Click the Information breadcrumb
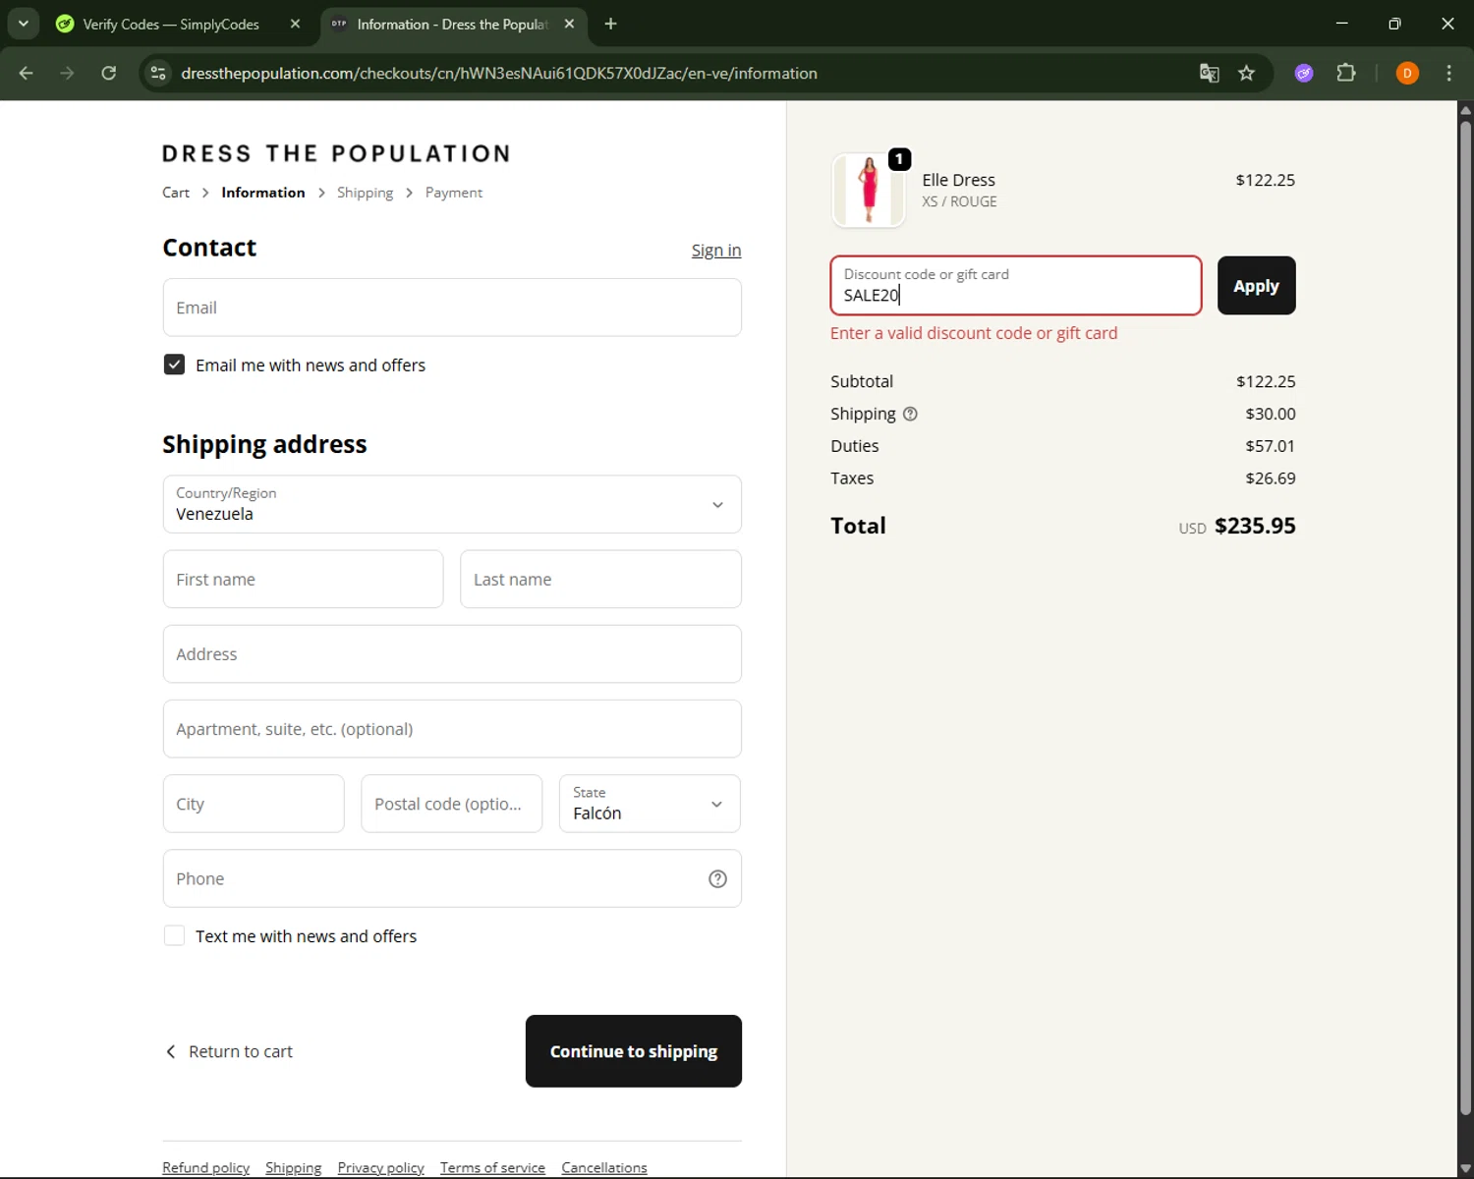Viewport: 1474px width, 1179px height. point(263,193)
